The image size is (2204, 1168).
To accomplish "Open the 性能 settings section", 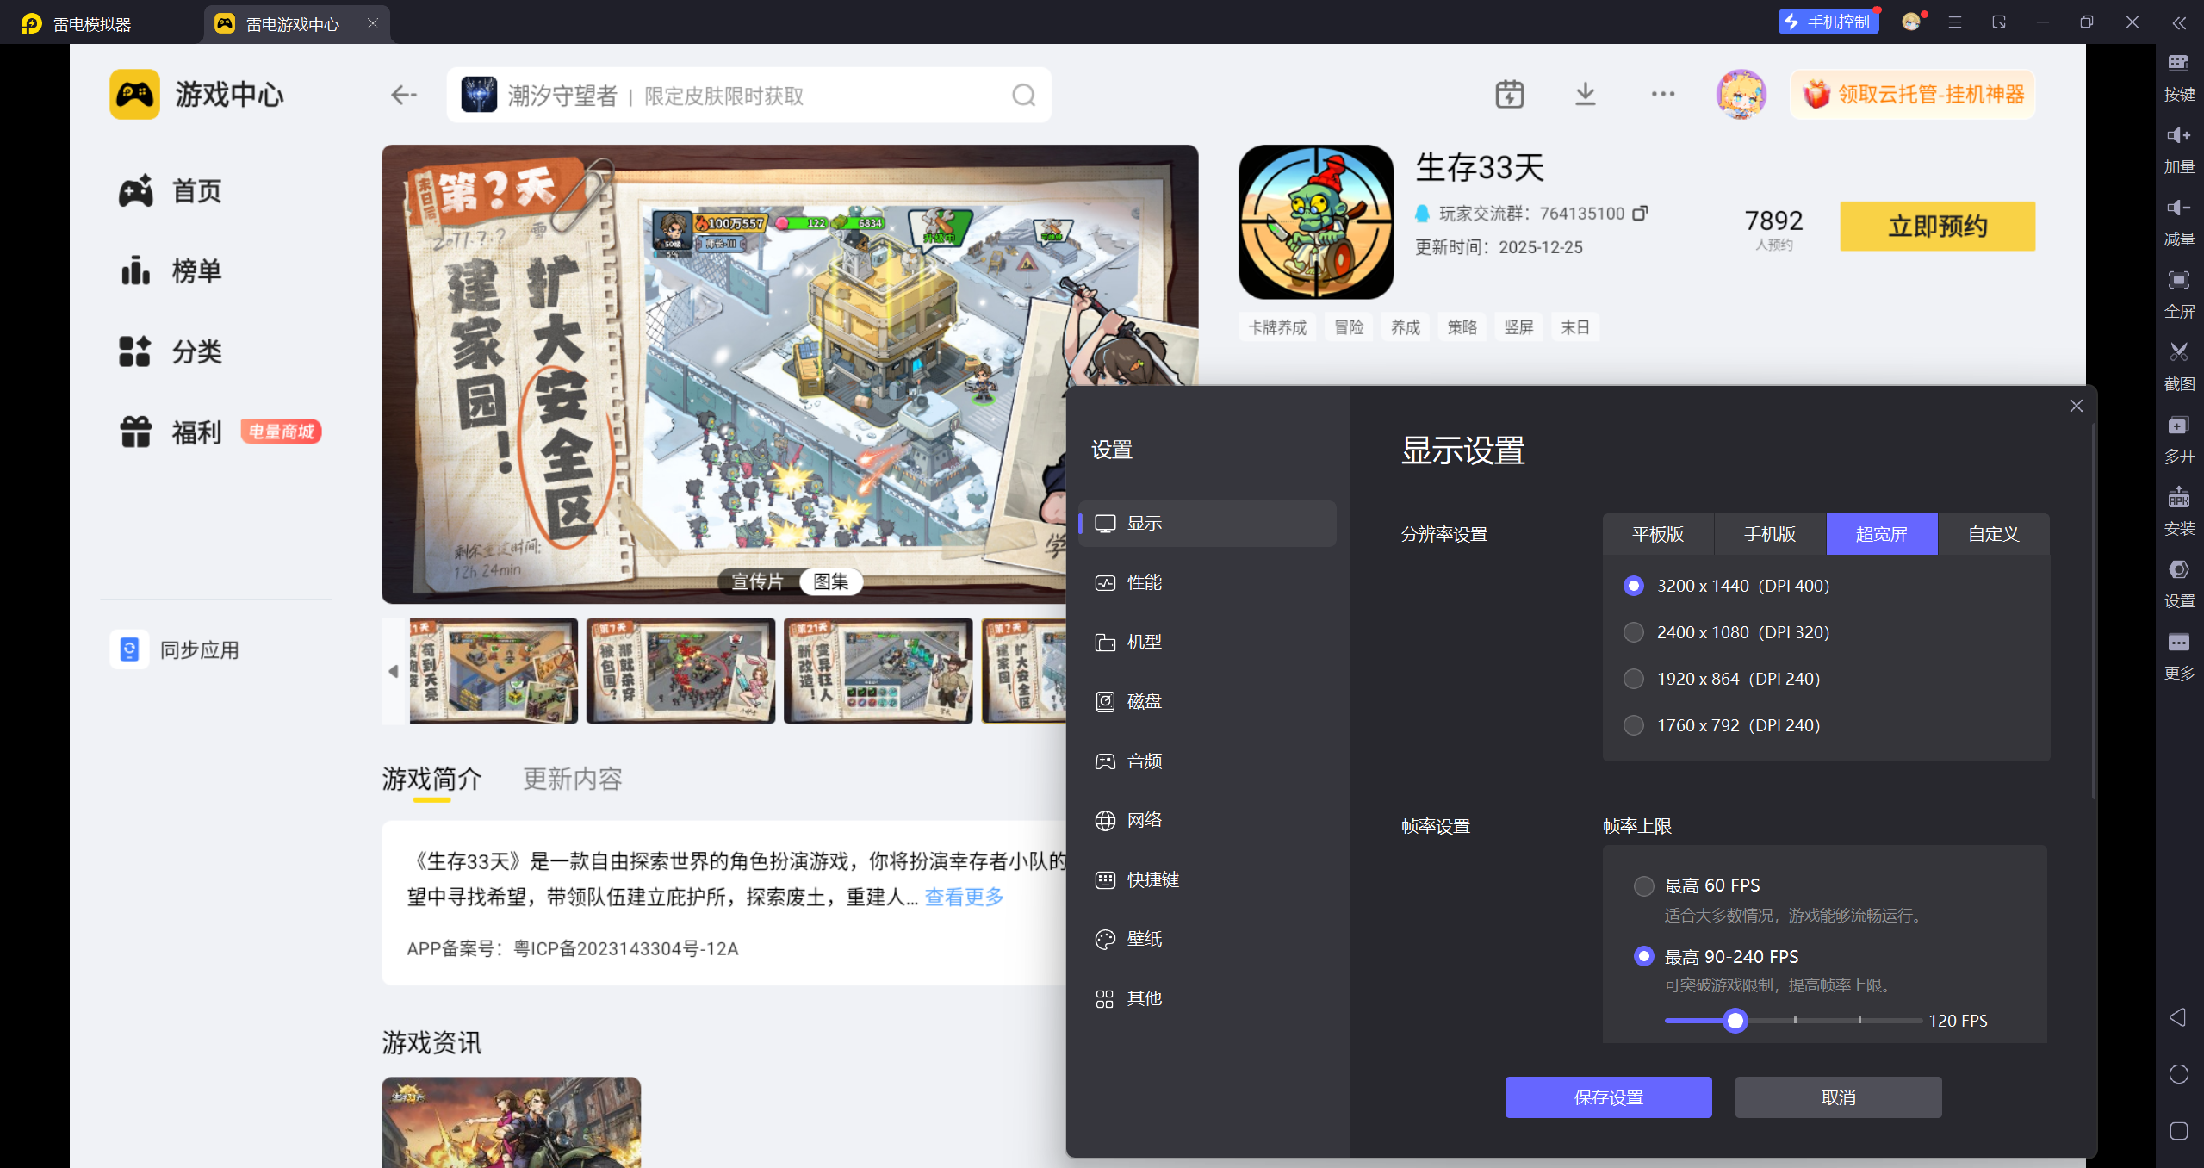I will [1145, 581].
